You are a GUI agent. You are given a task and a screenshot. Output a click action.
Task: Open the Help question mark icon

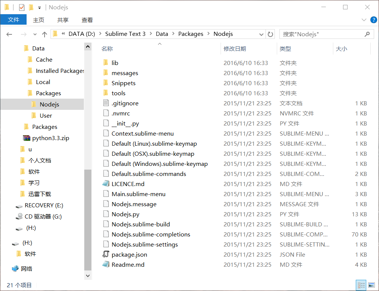[x=374, y=20]
